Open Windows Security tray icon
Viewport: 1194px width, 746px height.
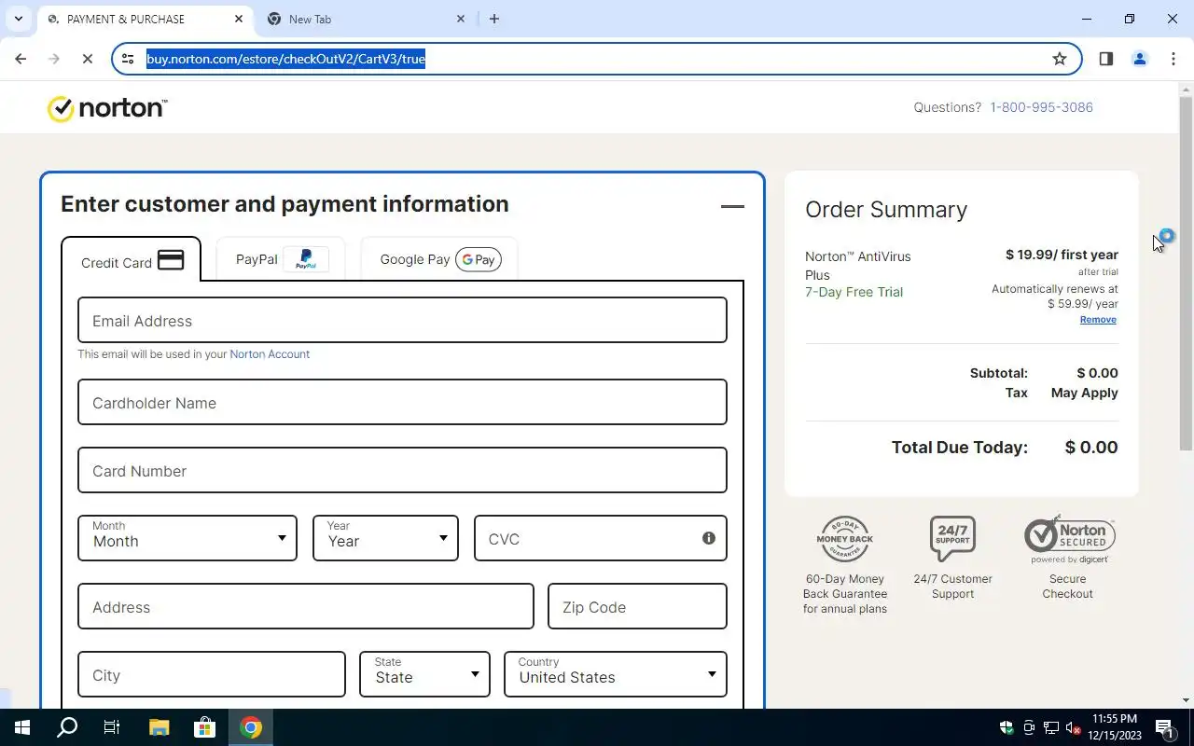click(1006, 727)
